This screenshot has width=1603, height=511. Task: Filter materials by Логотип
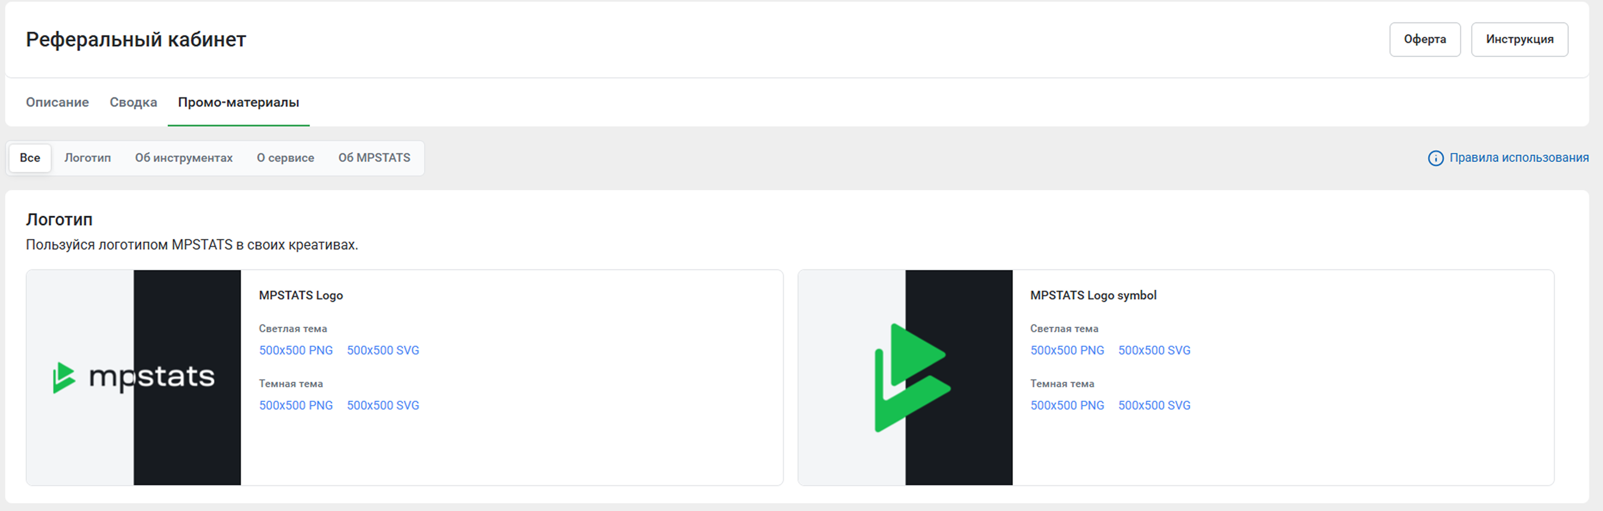(88, 157)
